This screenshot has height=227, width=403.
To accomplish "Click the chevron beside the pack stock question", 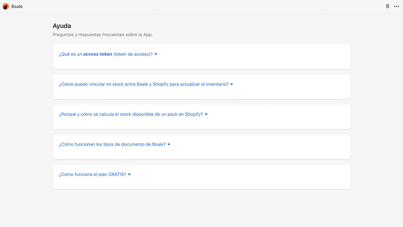I will click(206, 114).
